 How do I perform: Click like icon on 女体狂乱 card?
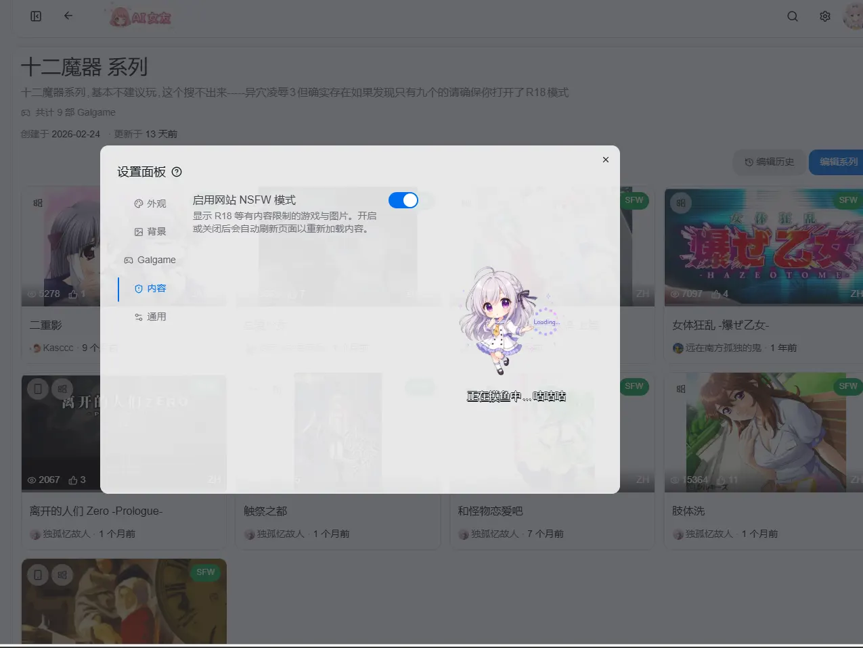click(716, 294)
